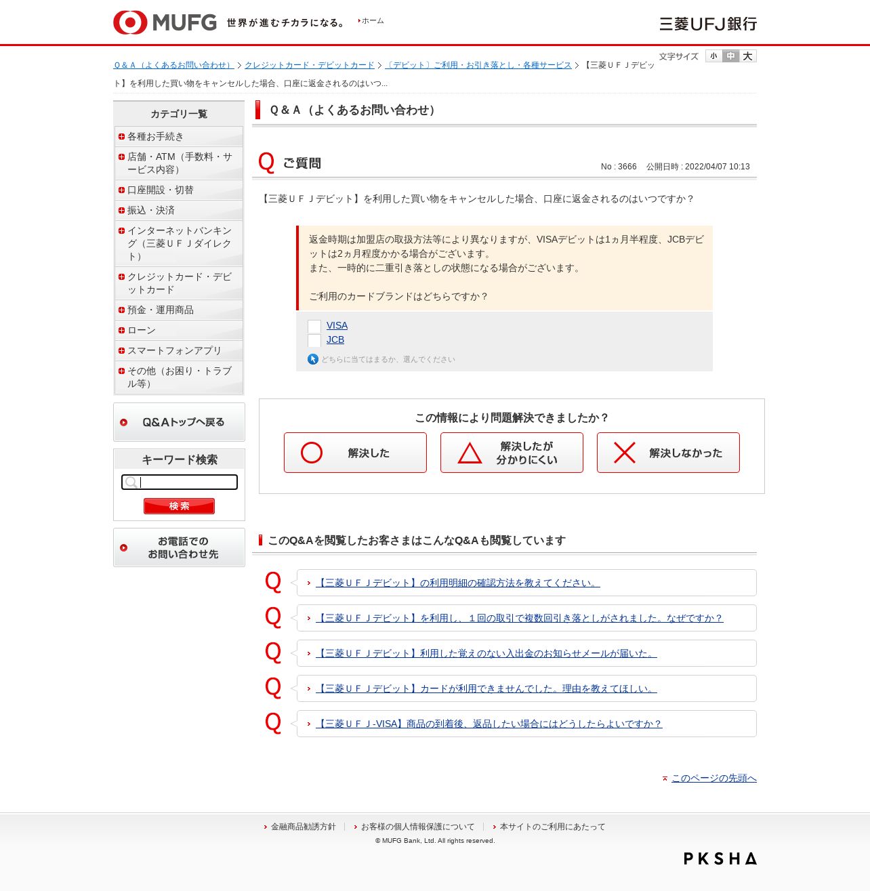
Task: Click the up-arrow icon beside このページの先頭へ
Action: click(665, 779)
